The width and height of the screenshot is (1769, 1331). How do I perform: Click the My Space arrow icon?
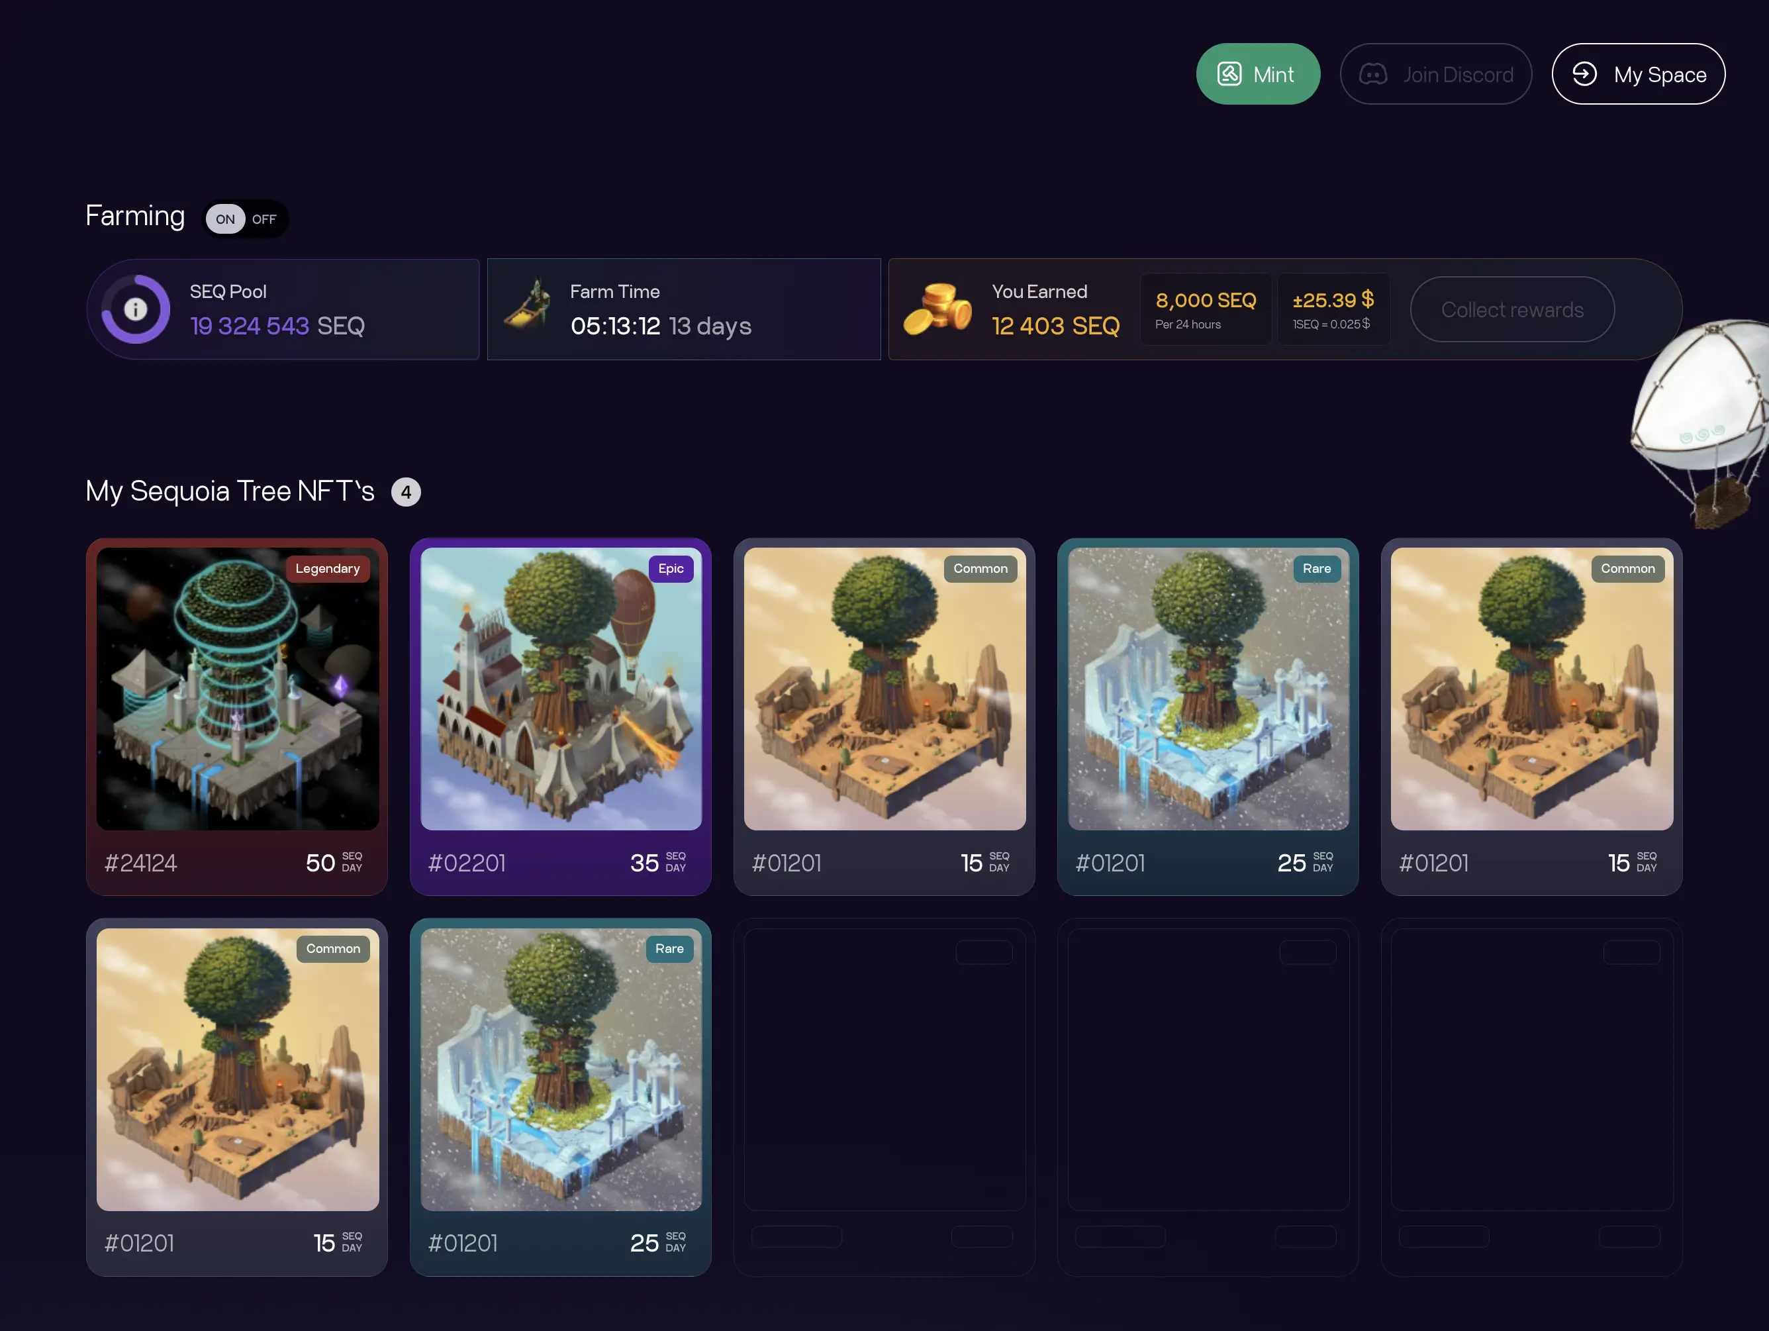coord(1584,74)
